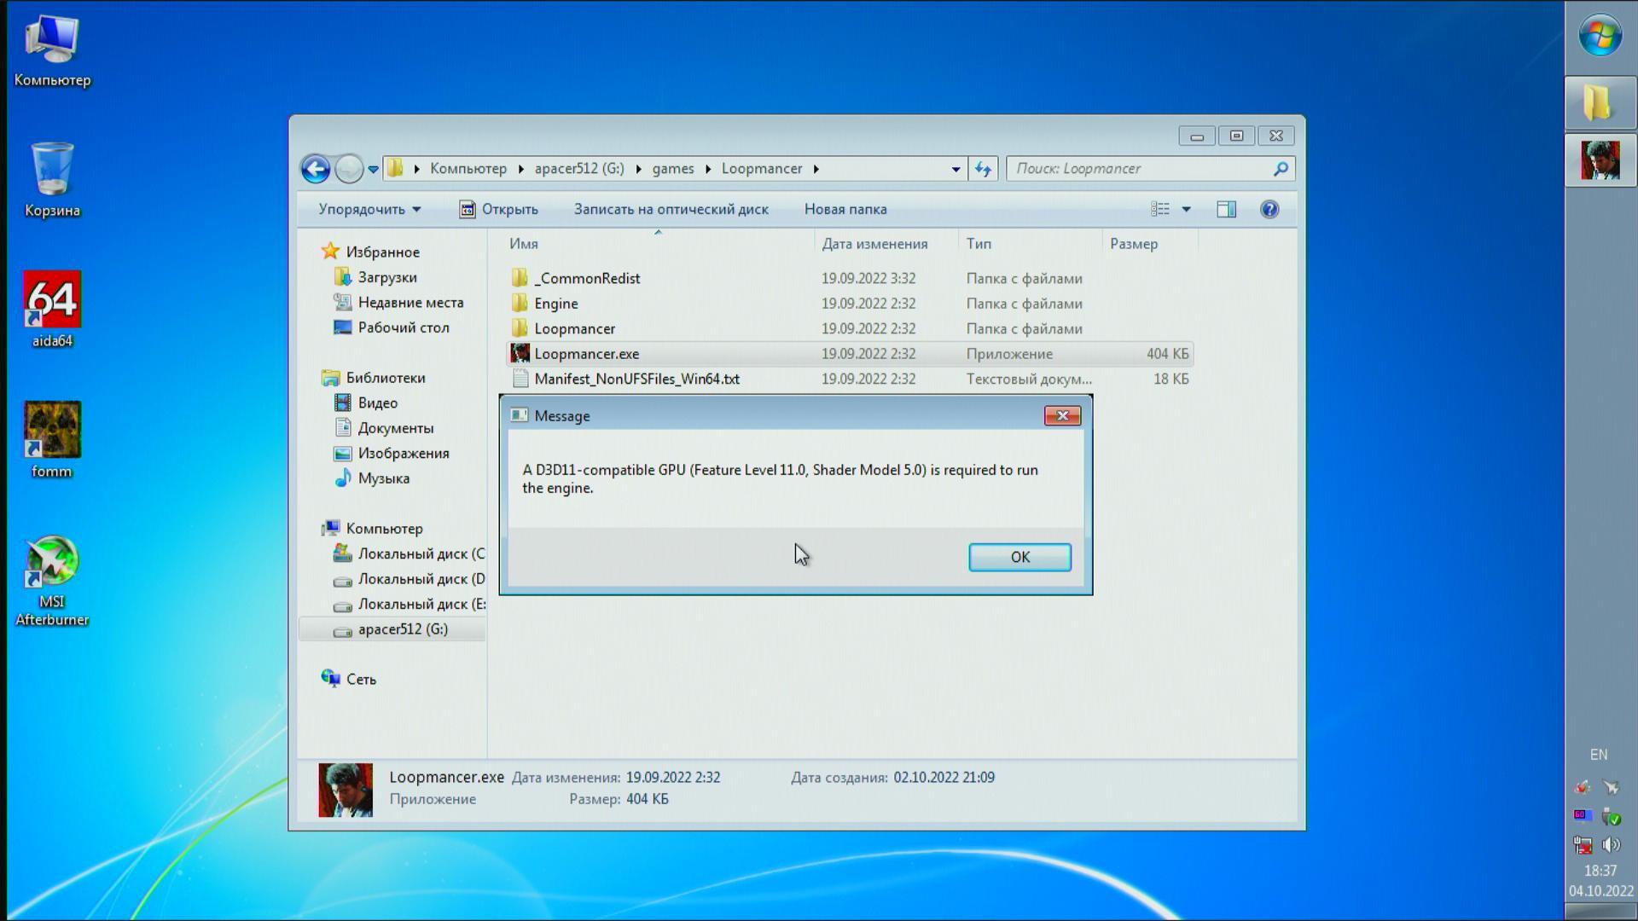Viewport: 1638px width, 921px height.
Task: Open the fomm desktop shortcut
Action: point(52,431)
